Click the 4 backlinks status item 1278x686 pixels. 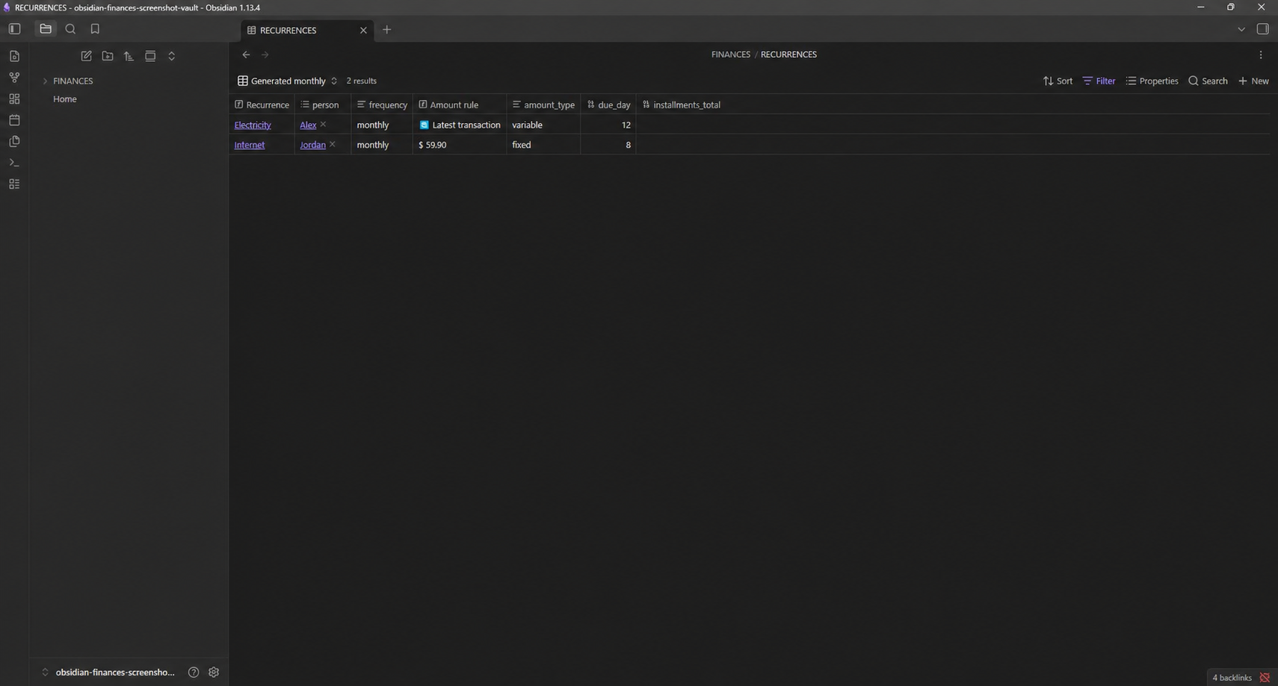pyautogui.click(x=1232, y=678)
